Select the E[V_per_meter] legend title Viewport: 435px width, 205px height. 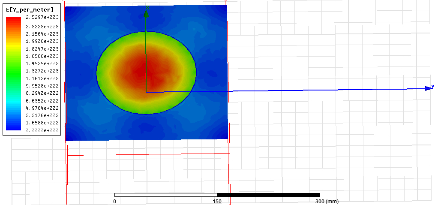point(30,10)
